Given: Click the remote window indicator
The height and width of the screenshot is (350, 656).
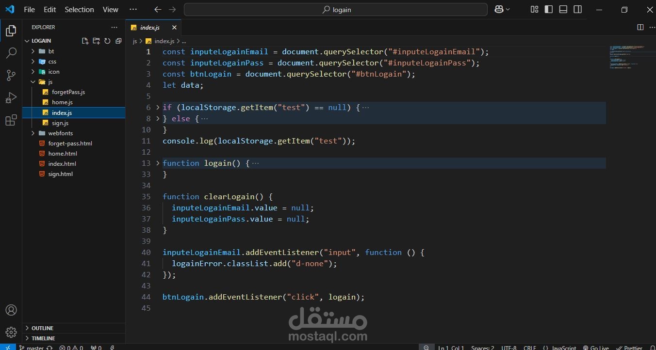Looking at the screenshot, I should click(x=7, y=347).
